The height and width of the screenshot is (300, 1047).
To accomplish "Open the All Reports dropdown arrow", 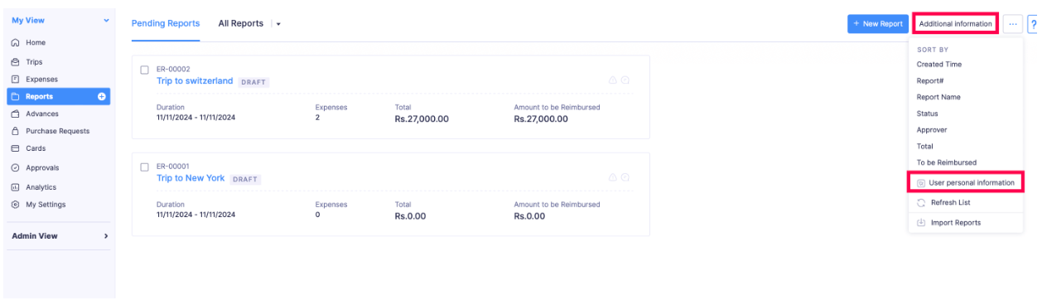I will tap(278, 24).
